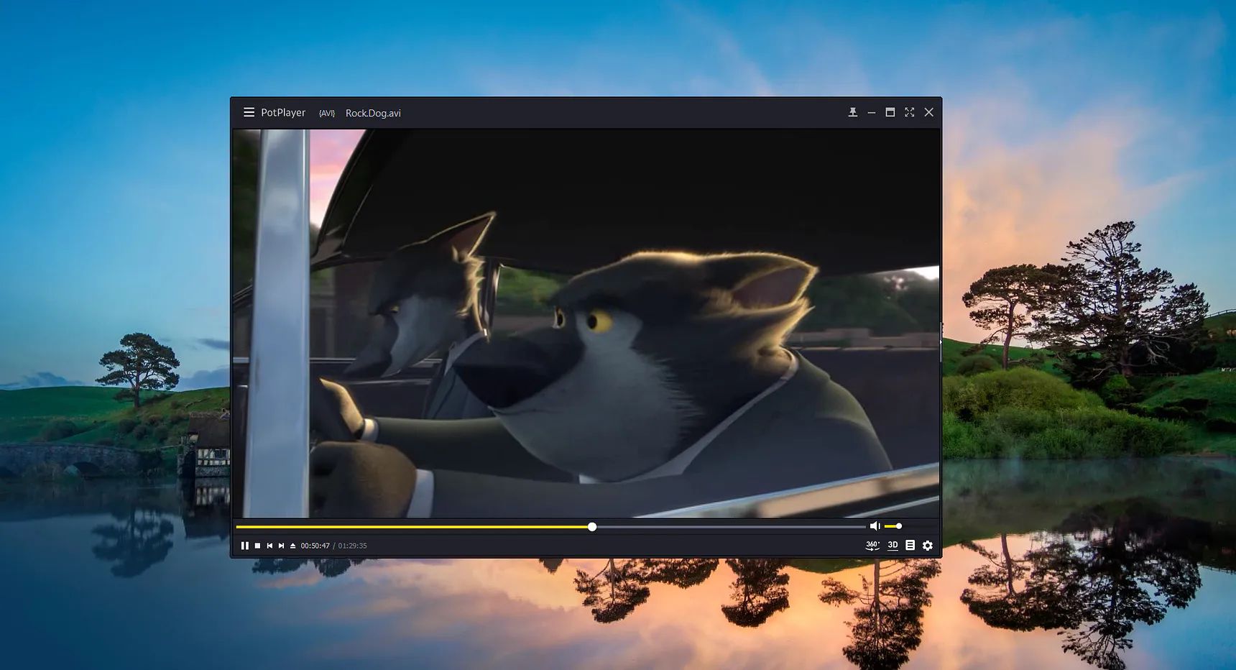The width and height of the screenshot is (1236, 670).
Task: Jump to the previous file
Action: (x=269, y=546)
